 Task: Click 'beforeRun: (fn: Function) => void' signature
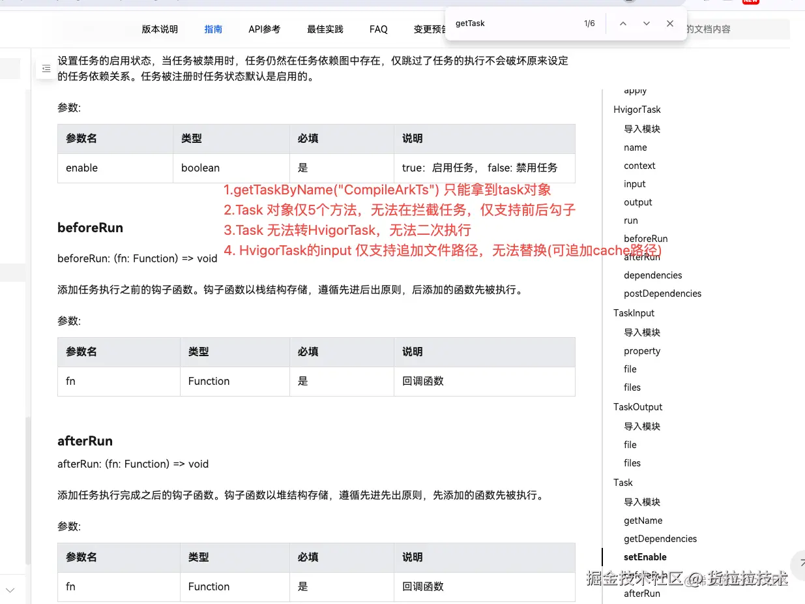138,258
